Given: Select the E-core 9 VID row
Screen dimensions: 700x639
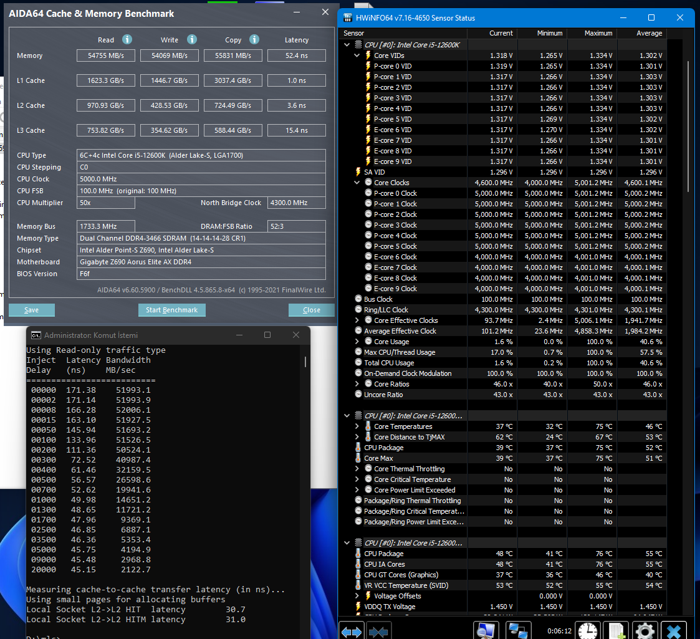Looking at the screenshot, I should point(503,161).
